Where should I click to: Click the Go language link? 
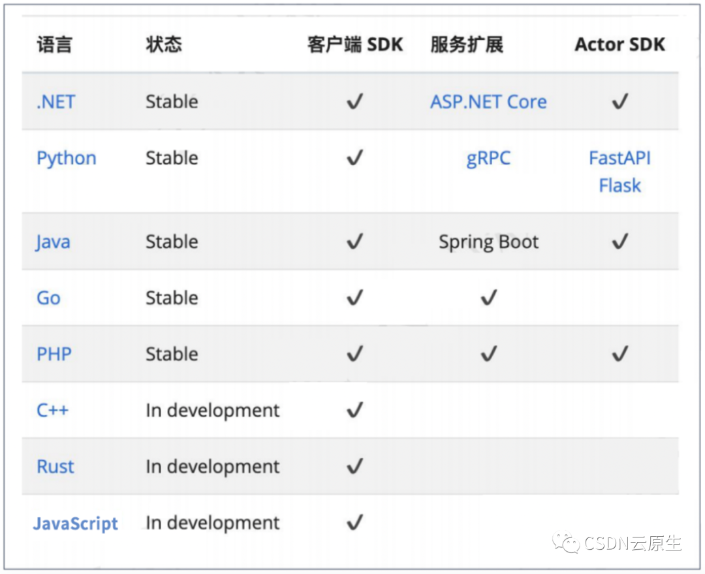coord(48,298)
